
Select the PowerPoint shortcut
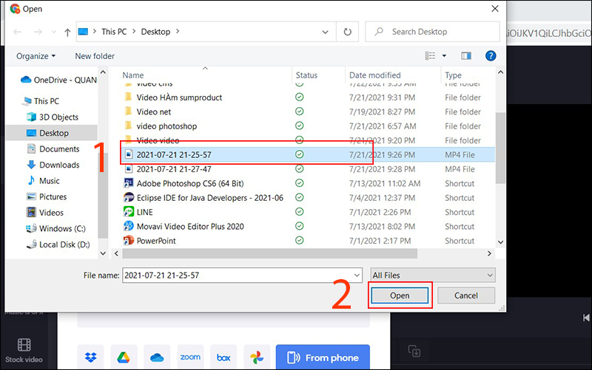(x=156, y=241)
